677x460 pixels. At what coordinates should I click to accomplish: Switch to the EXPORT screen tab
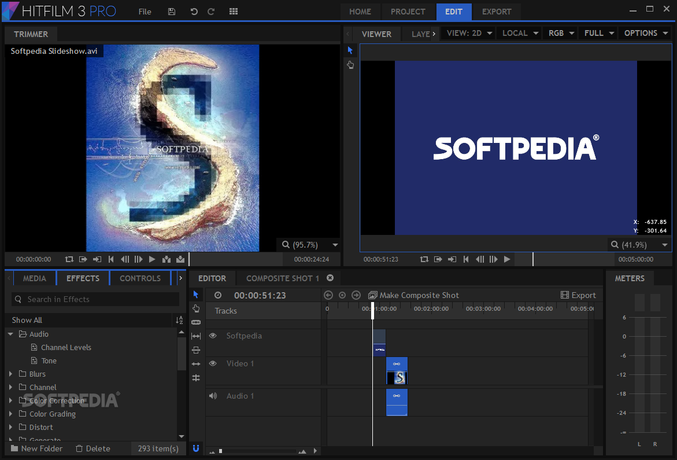[497, 12]
